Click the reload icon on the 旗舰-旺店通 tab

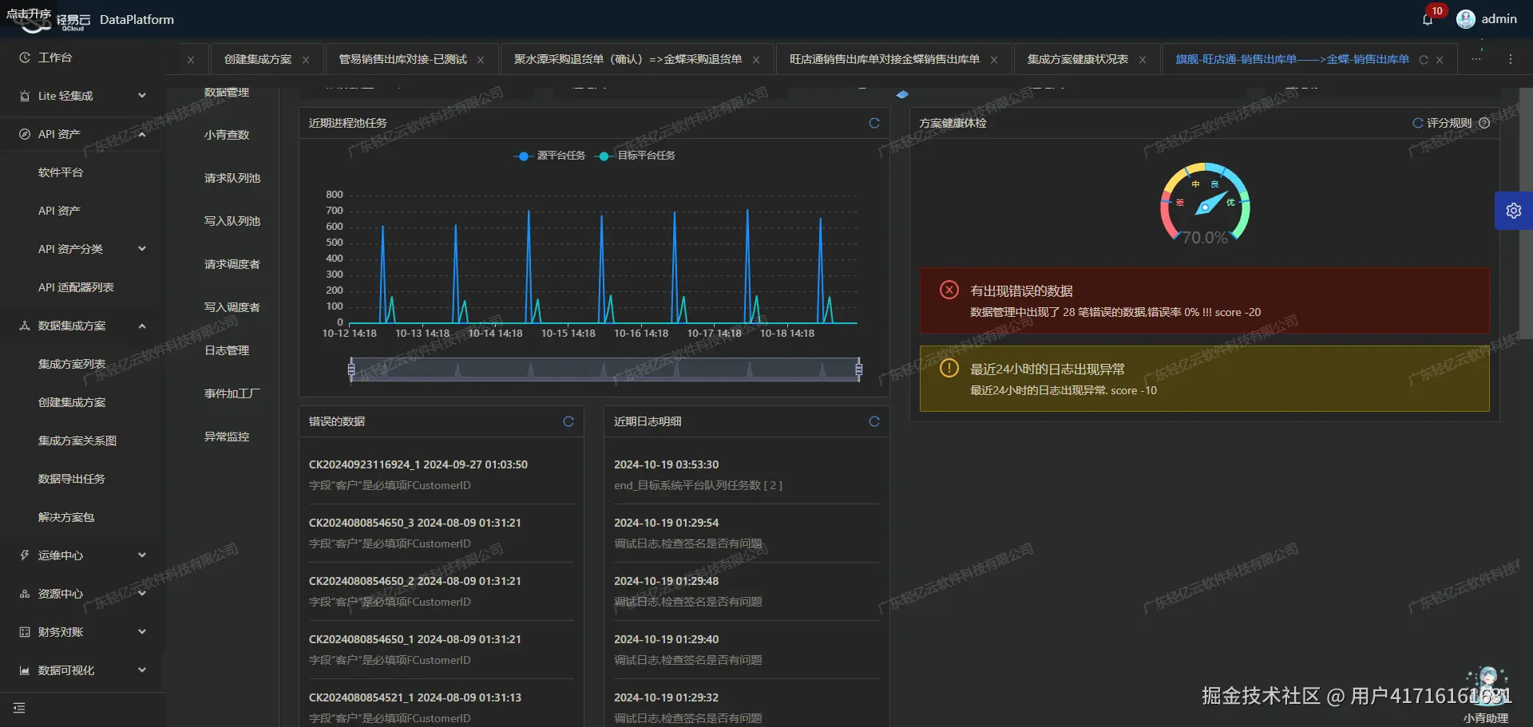1423,60
